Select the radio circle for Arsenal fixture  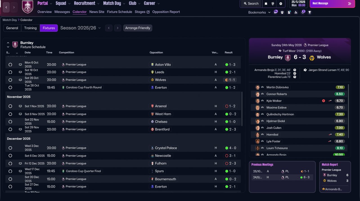pos(10,106)
